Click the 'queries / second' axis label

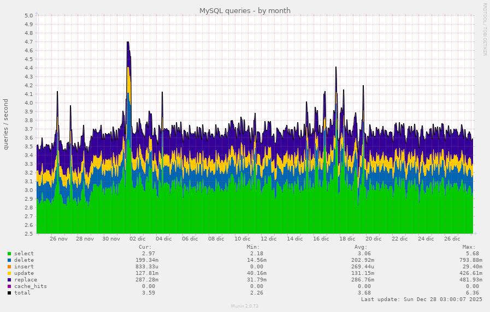[5, 124]
